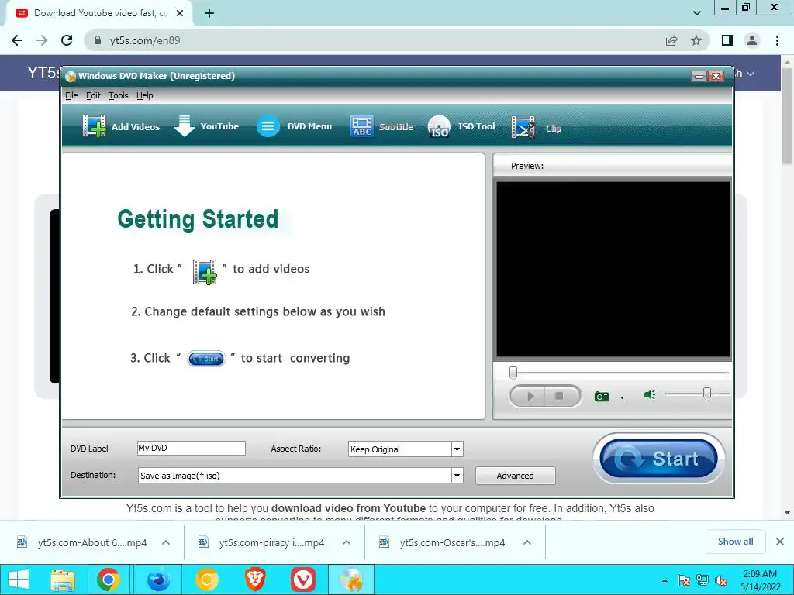Reload the yt5s page
794x595 pixels.
point(67,40)
